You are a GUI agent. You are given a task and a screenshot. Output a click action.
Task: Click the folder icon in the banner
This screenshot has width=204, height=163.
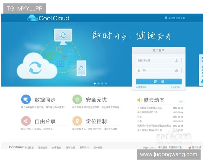coord(64,57)
